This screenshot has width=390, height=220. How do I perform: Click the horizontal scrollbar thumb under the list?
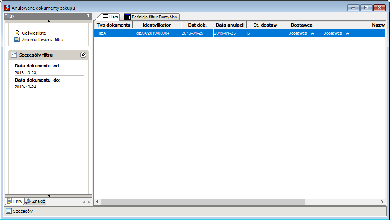[x=202, y=202]
